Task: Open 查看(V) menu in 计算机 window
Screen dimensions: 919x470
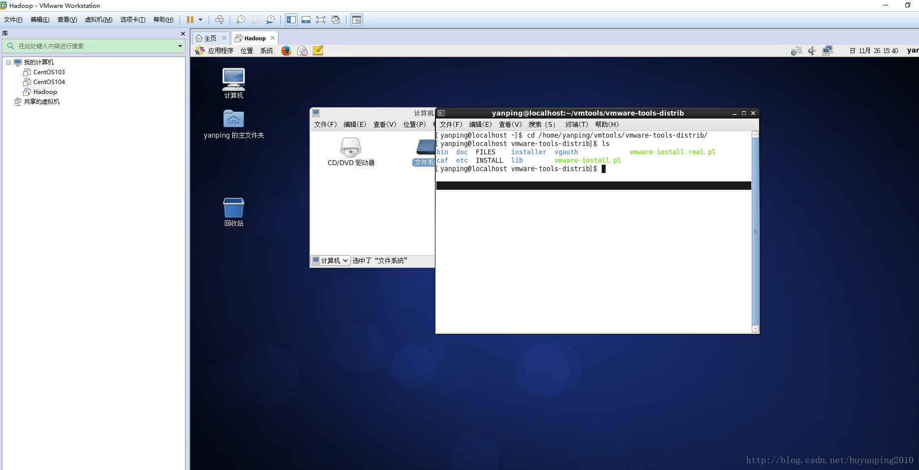Action: (x=385, y=124)
